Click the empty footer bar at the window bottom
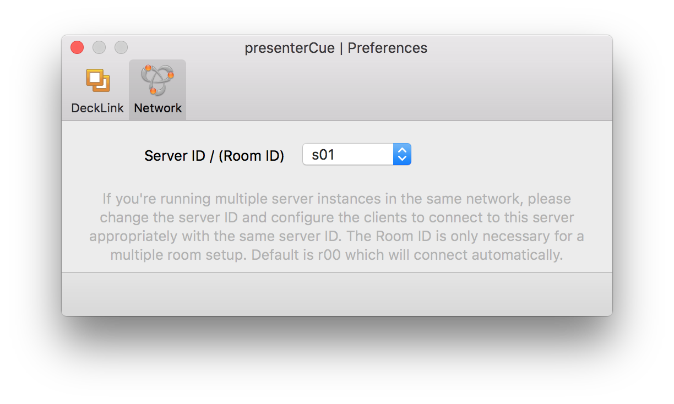Screen dimensions: 674x404 [337, 294]
